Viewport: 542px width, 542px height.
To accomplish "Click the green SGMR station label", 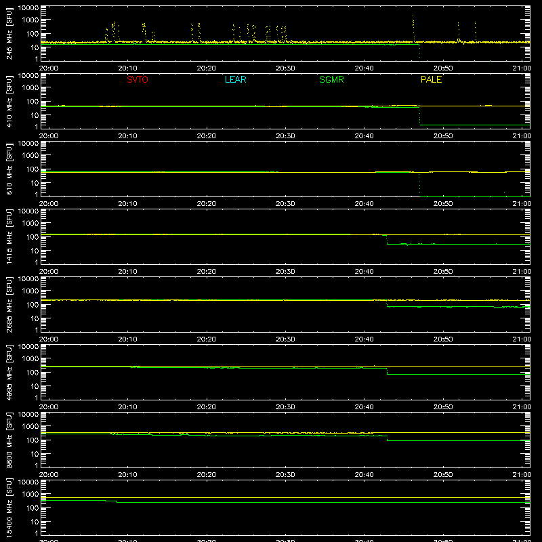I will pos(331,79).
